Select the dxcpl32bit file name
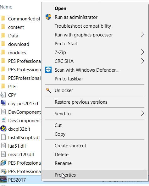Screen dimensions: 149x186 [x=19, y=129]
